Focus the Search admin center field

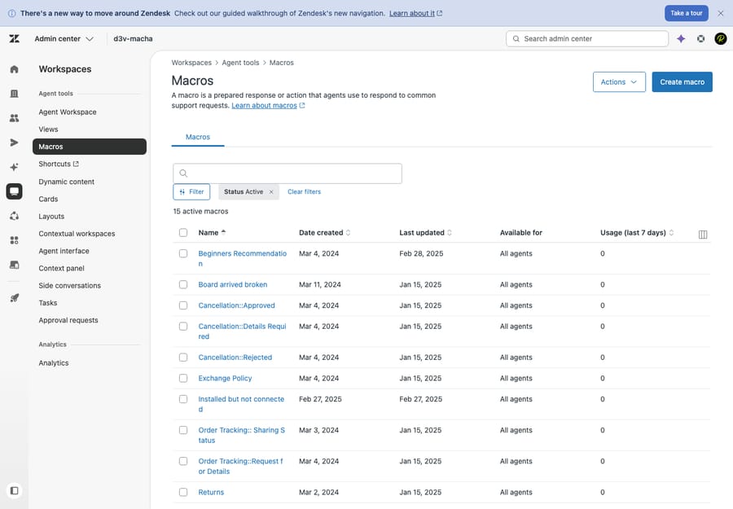click(x=587, y=39)
